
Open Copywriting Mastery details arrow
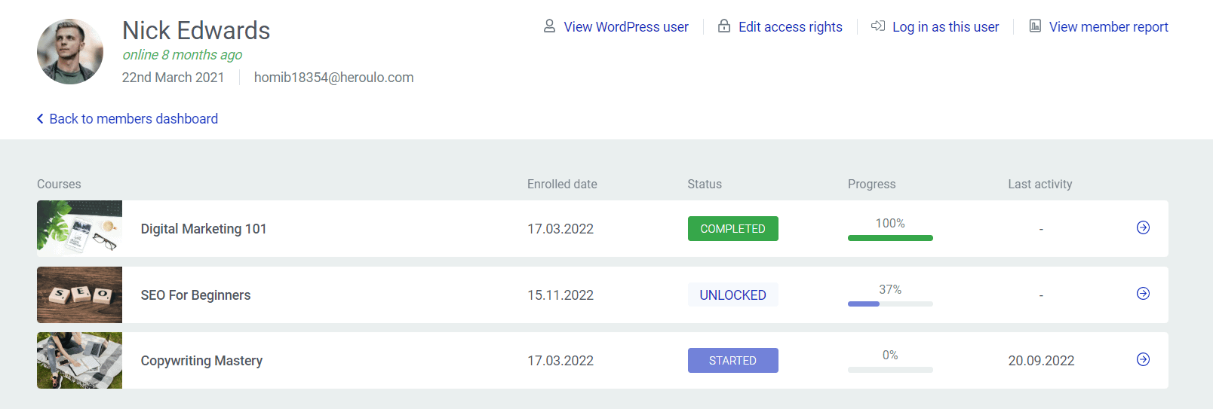1143,359
